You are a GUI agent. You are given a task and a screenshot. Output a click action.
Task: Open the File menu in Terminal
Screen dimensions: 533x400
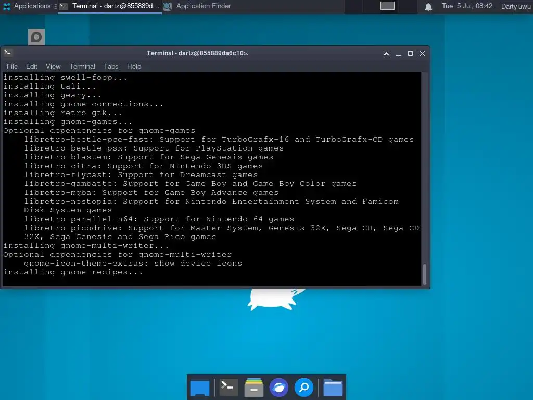(x=12, y=66)
